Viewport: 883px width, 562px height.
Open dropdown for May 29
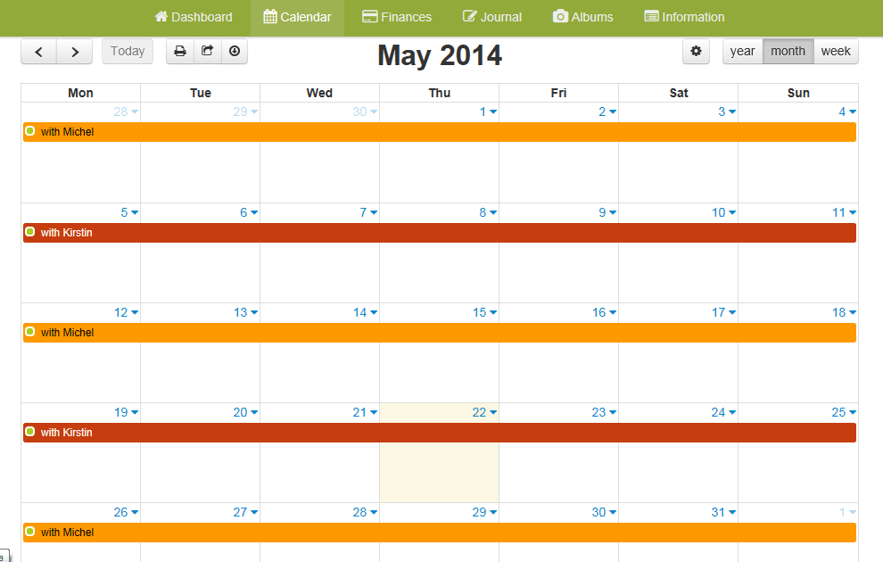pos(493,512)
